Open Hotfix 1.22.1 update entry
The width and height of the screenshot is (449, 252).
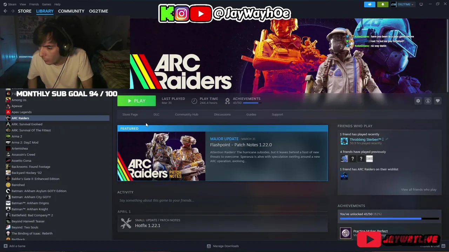[222, 223]
